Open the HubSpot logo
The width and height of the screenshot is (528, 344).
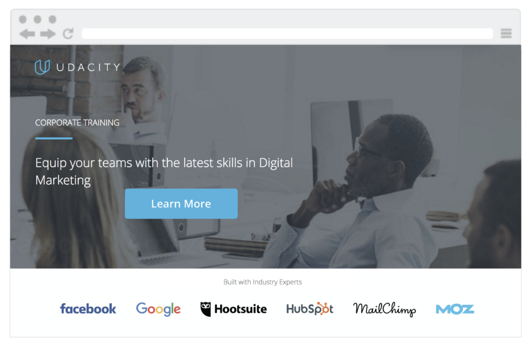[x=310, y=309]
